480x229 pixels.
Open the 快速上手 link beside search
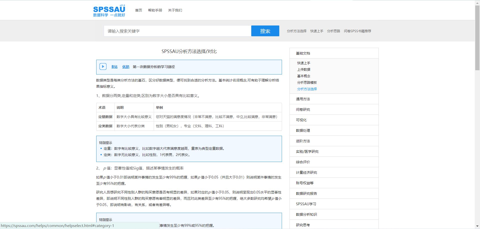point(316,31)
